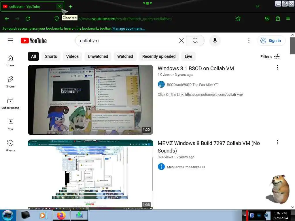The image size is (295, 221).
Task: Open Home in the sidebar
Action: 10,61
